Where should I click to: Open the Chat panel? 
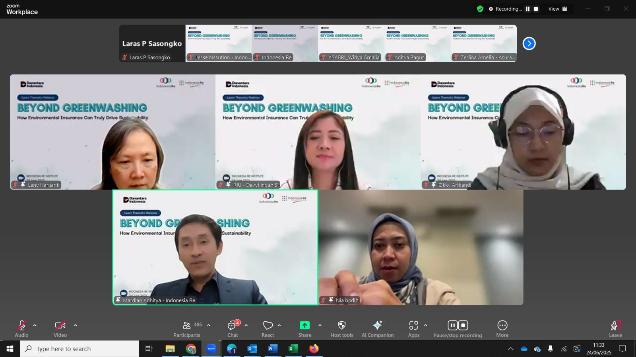pyautogui.click(x=233, y=329)
